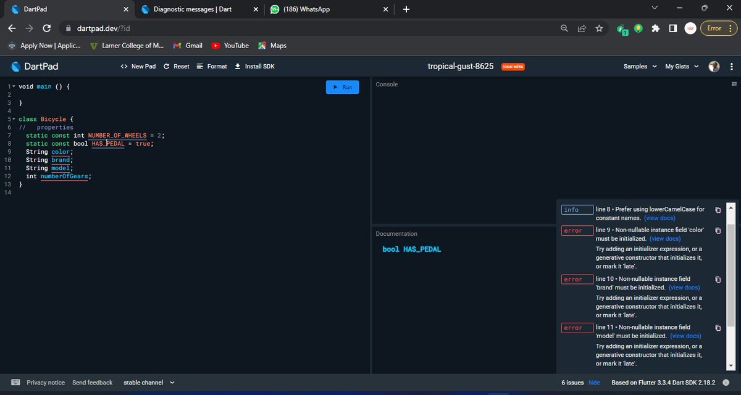741x395 pixels.
Task: Click the address bar URL
Action: (x=103, y=28)
